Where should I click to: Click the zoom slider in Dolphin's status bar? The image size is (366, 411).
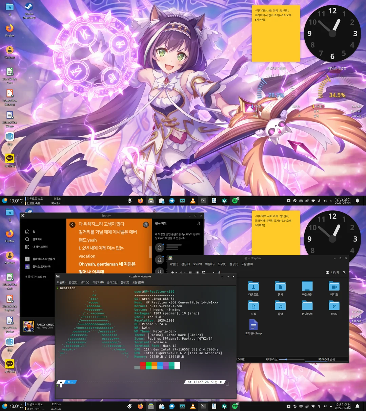(286, 360)
